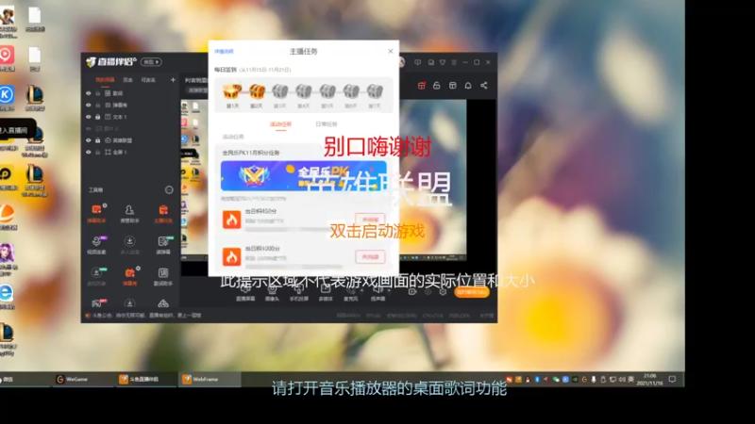The image size is (755, 424).
Task: Open the message icon in the companion title bar
Action: (x=417, y=62)
